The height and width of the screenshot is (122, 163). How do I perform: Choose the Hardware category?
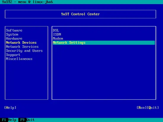14,38
